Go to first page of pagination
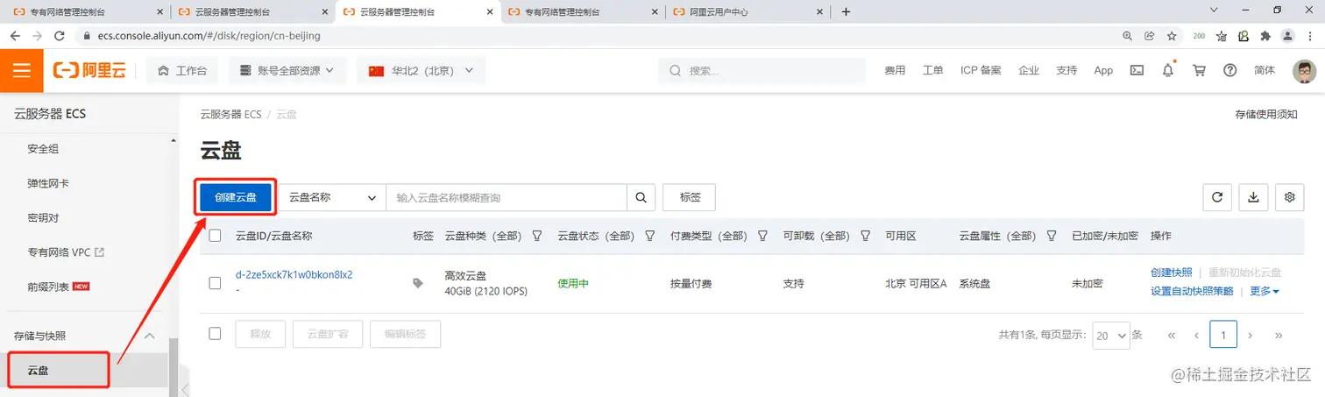 (x=1171, y=335)
